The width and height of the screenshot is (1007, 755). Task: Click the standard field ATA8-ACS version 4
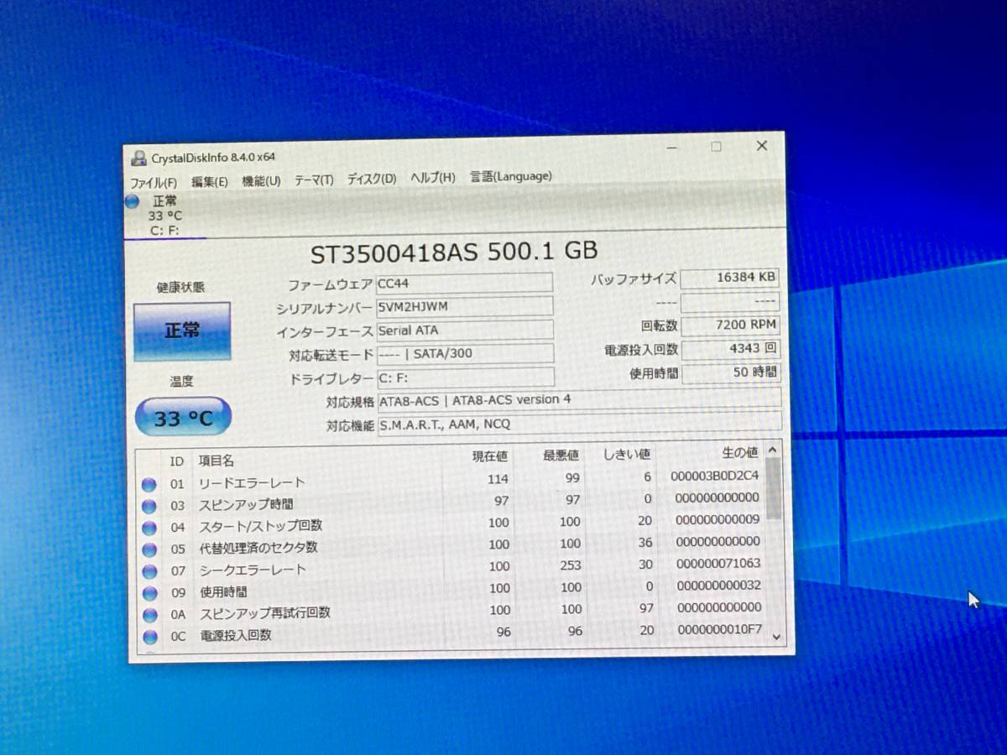coord(579,399)
